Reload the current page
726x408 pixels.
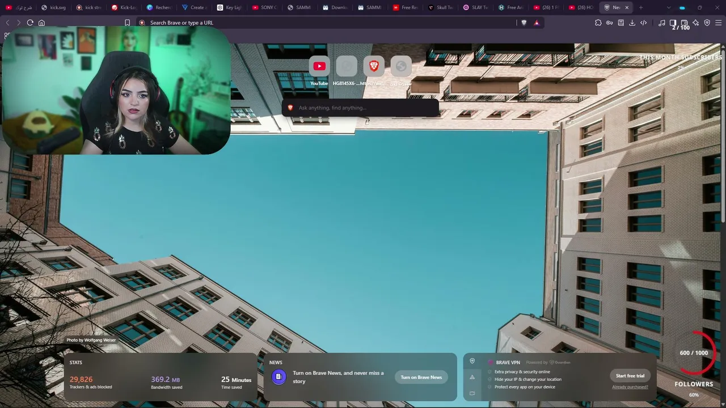pyautogui.click(x=30, y=23)
